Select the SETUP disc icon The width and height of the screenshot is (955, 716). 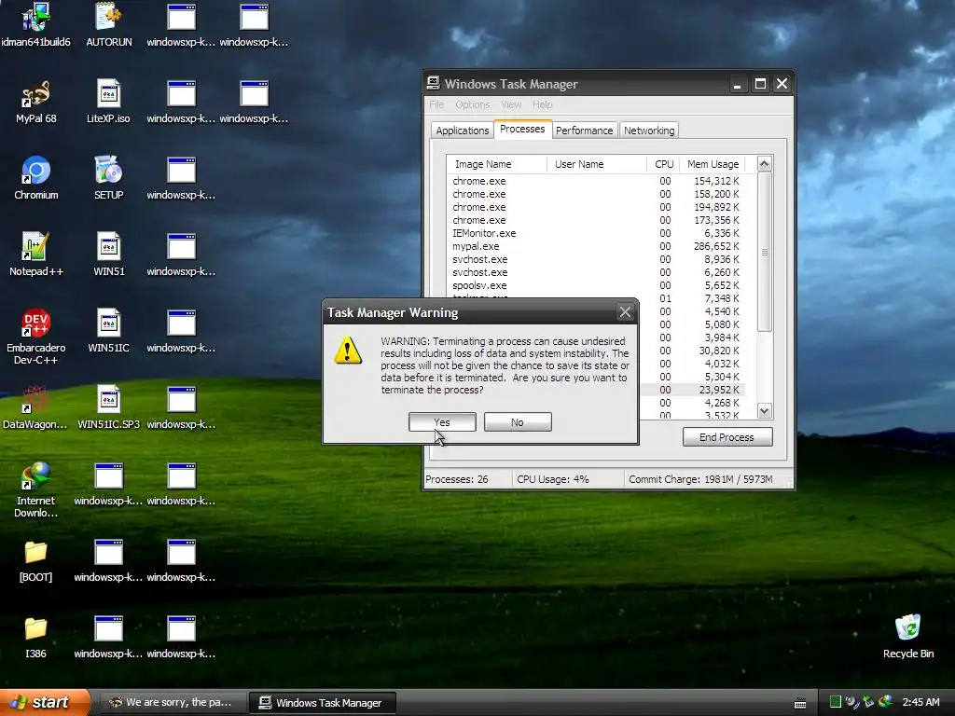(108, 178)
